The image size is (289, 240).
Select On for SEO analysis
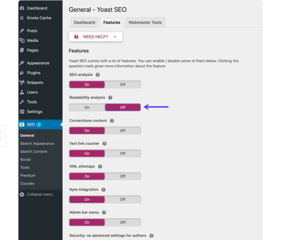pyautogui.click(x=87, y=84)
